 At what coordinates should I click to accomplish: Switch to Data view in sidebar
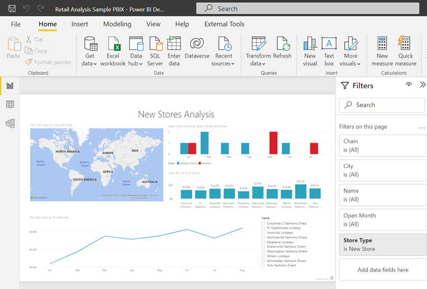10,105
